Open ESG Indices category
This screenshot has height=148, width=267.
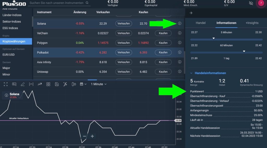pyautogui.click(x=10, y=28)
